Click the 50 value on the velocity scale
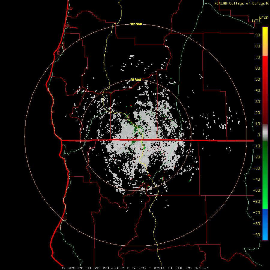Screen dimensions: 270x270 tap(258, 79)
